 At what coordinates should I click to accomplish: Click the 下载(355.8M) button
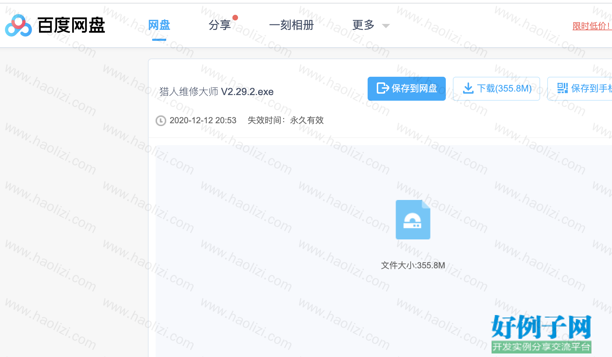497,88
